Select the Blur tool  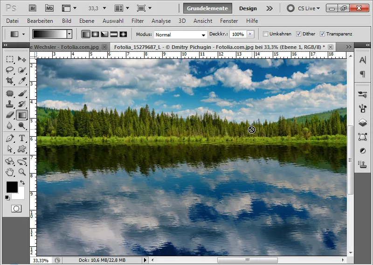coord(9,126)
